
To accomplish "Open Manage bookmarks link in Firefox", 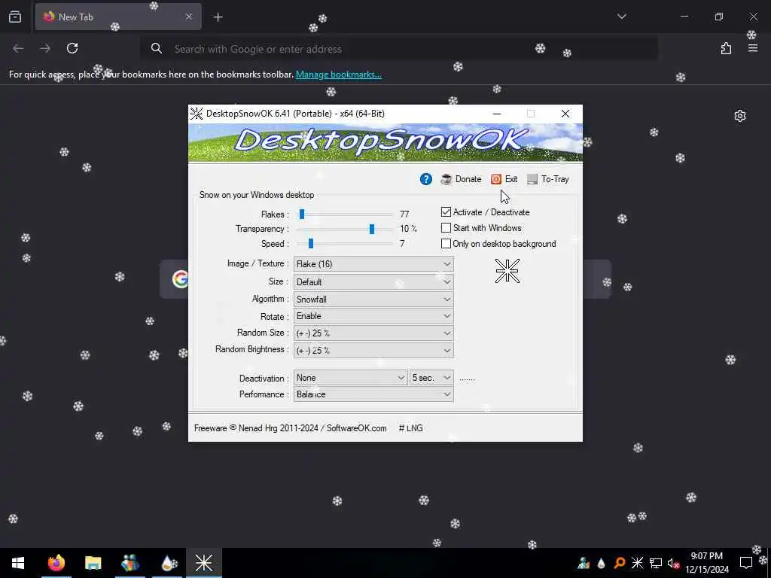I will pyautogui.click(x=338, y=75).
